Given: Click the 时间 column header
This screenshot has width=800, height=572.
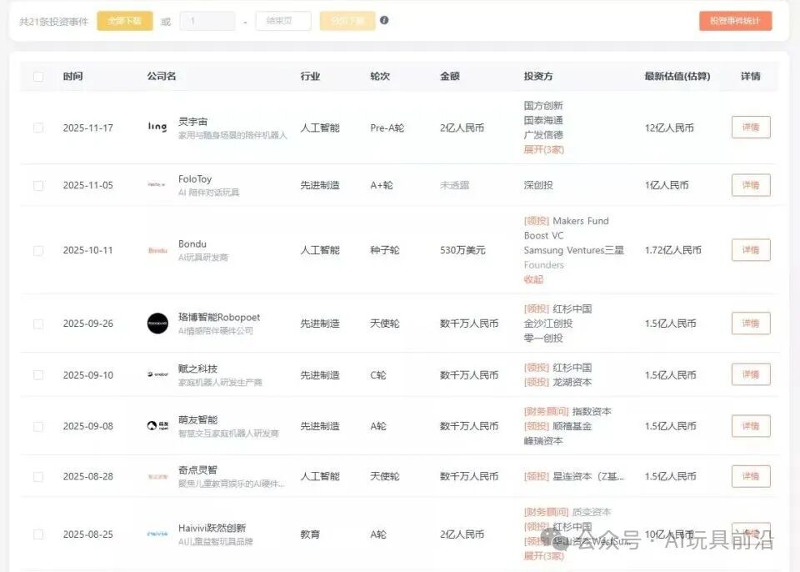Looking at the screenshot, I should tap(73, 76).
